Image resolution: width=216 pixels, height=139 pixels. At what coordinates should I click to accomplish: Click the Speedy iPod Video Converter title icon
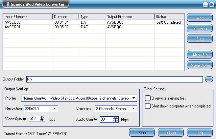click(x=8, y=5)
